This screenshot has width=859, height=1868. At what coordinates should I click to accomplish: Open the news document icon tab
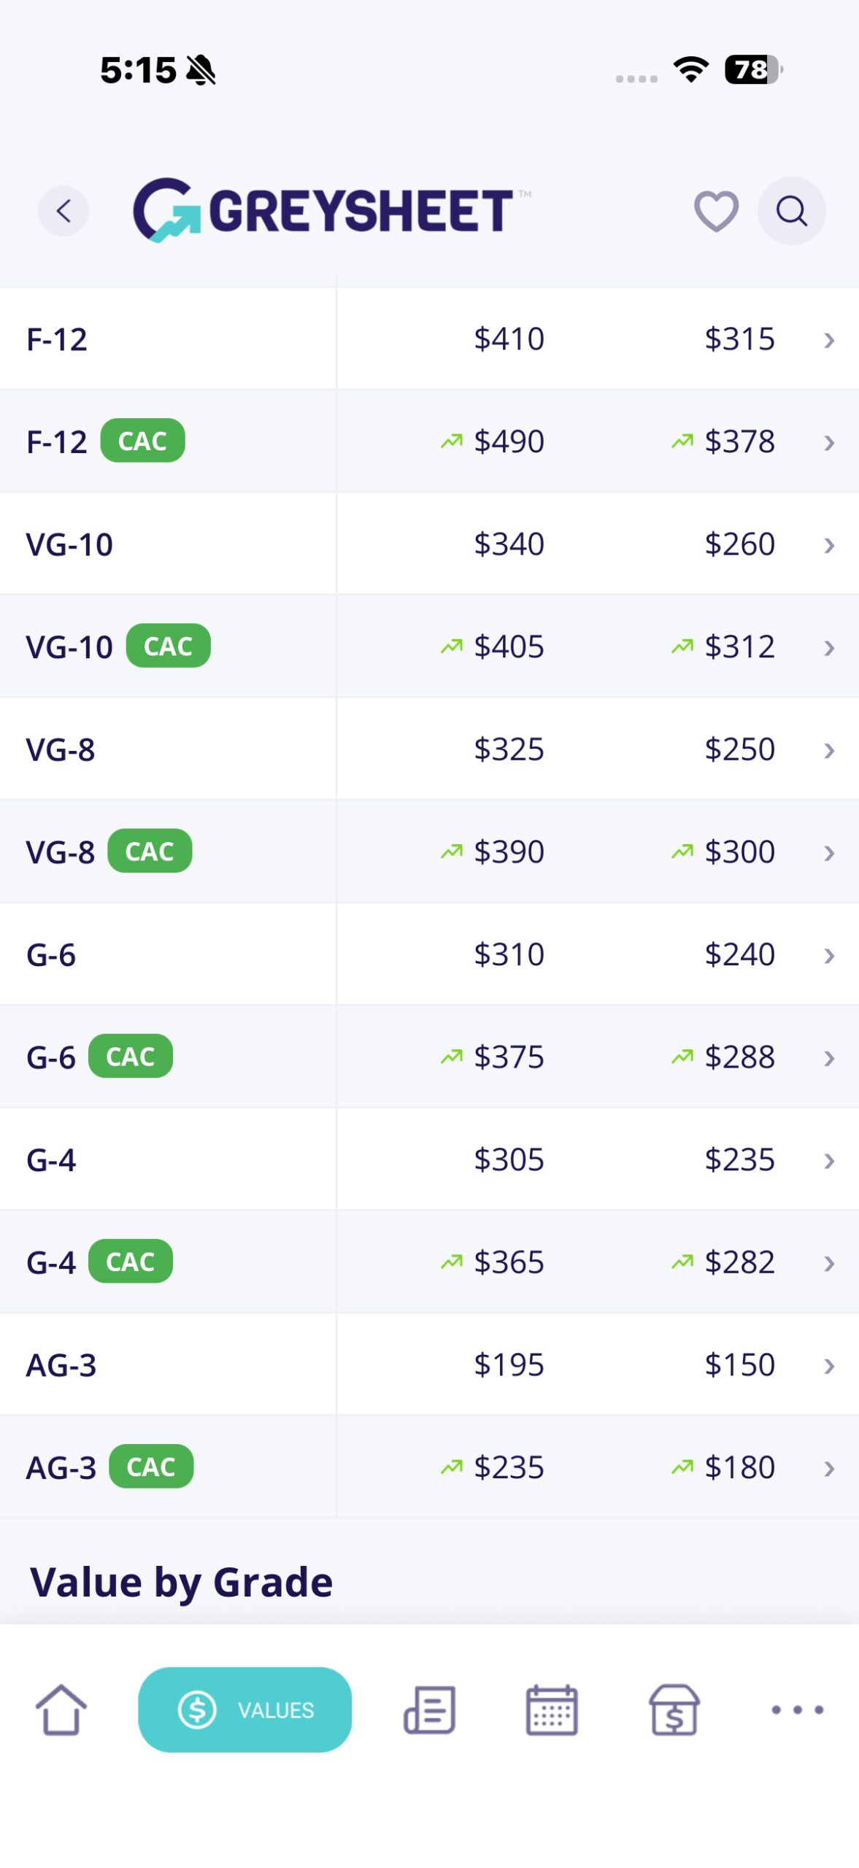(x=430, y=1709)
